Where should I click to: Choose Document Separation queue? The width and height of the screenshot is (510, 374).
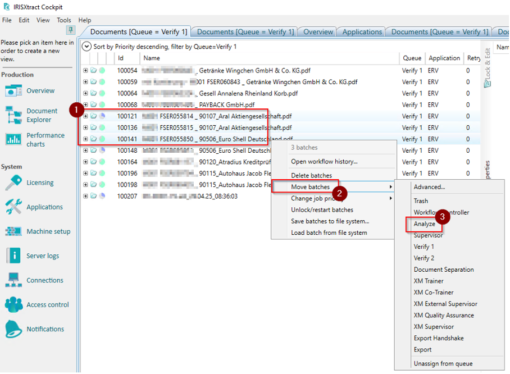[444, 270]
